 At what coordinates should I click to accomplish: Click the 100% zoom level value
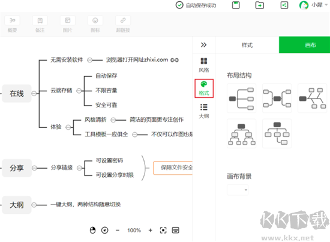click(134, 230)
